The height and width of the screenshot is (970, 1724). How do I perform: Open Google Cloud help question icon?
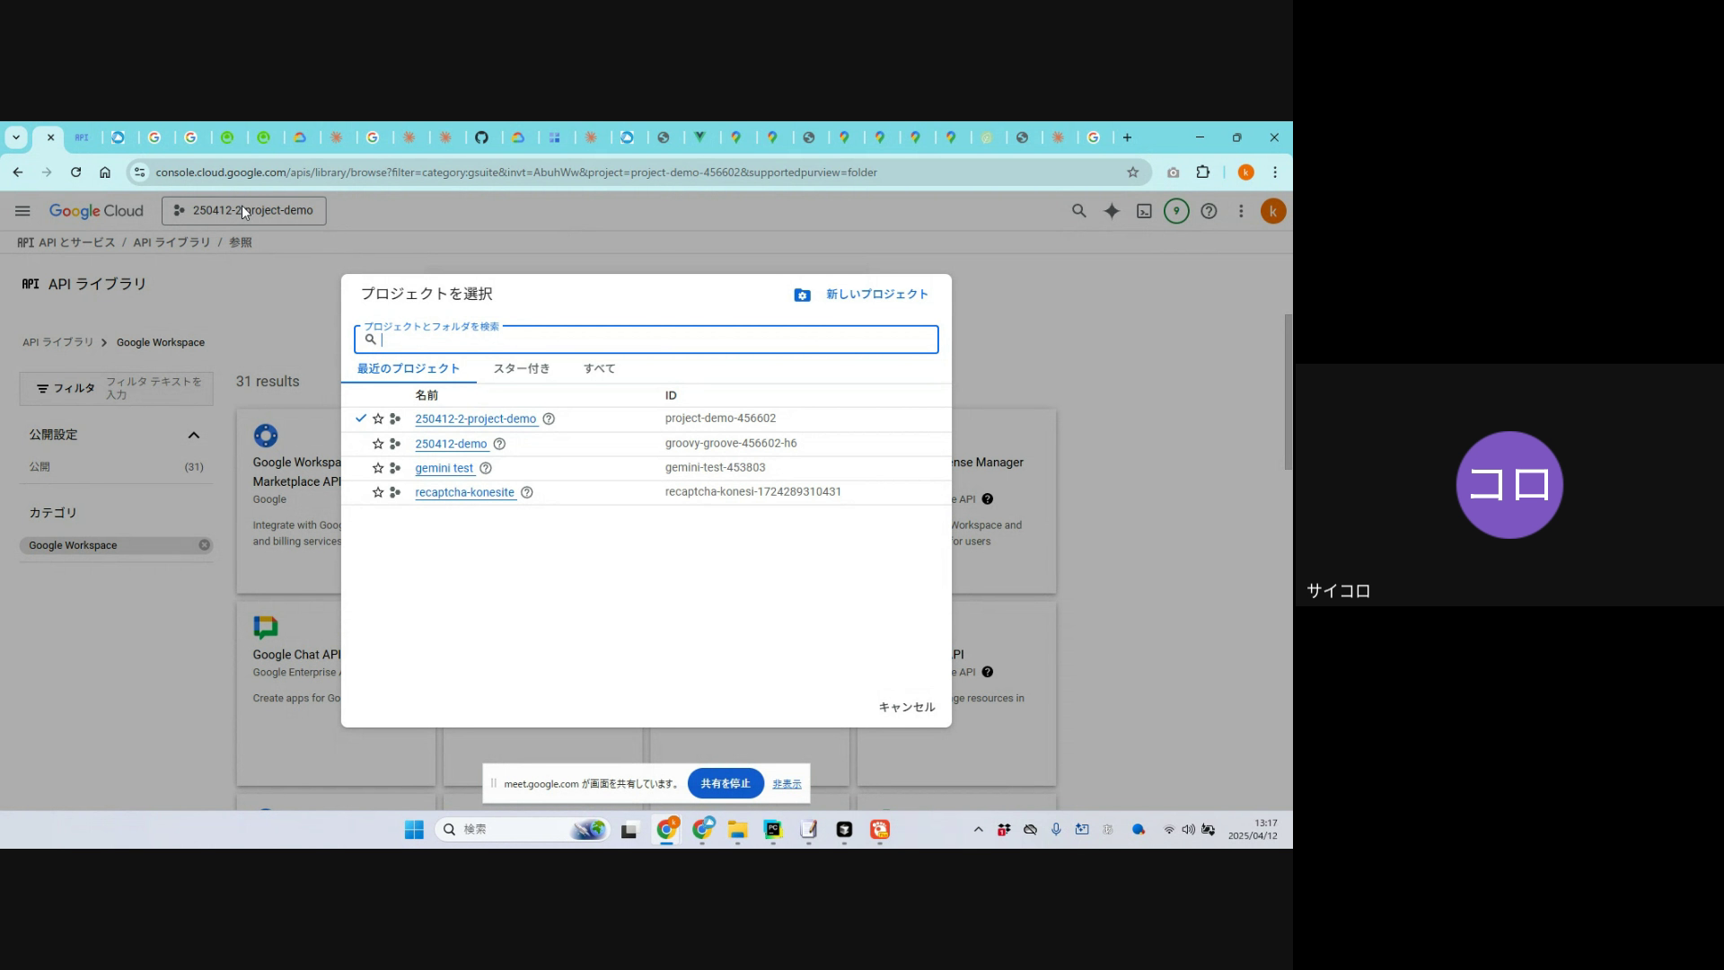[x=1209, y=211]
